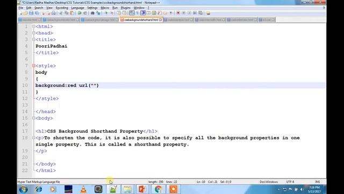This screenshot has height=194, width=344.
Task: Click line number 10 in margin
Action: (x=25, y=85)
